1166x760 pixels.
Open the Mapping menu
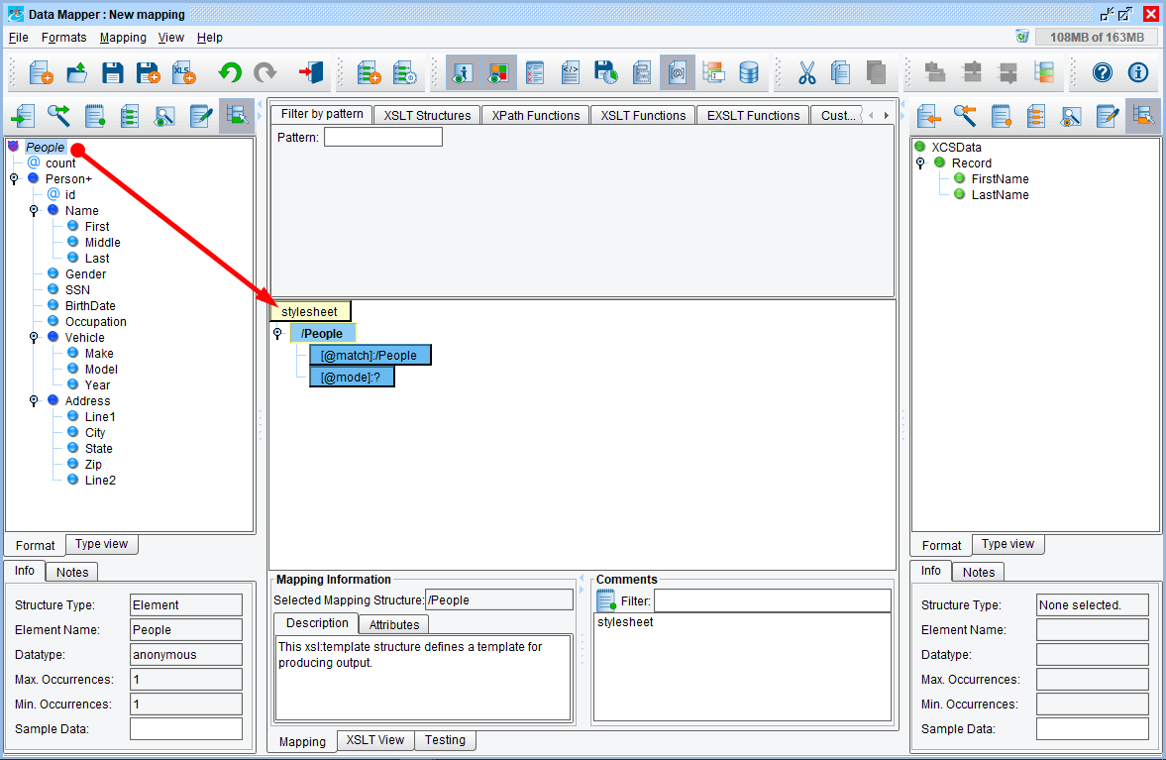123,38
